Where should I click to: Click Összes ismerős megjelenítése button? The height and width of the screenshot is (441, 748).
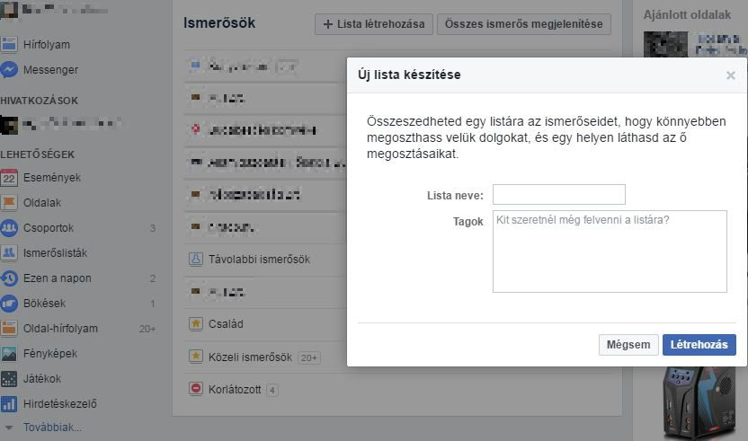click(524, 24)
